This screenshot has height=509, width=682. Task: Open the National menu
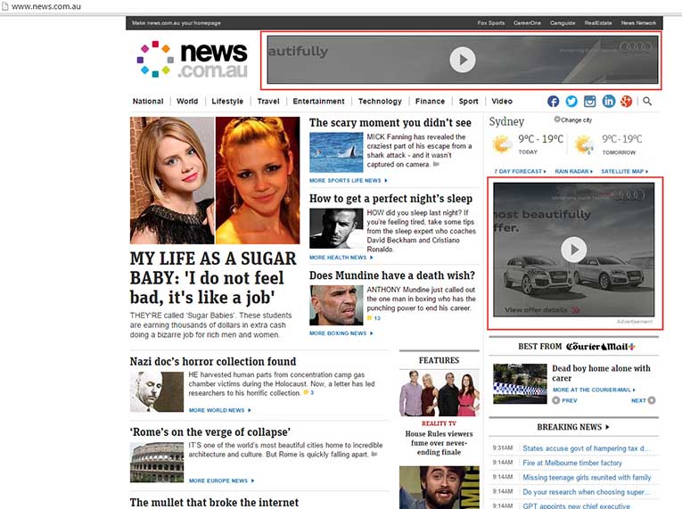click(148, 102)
